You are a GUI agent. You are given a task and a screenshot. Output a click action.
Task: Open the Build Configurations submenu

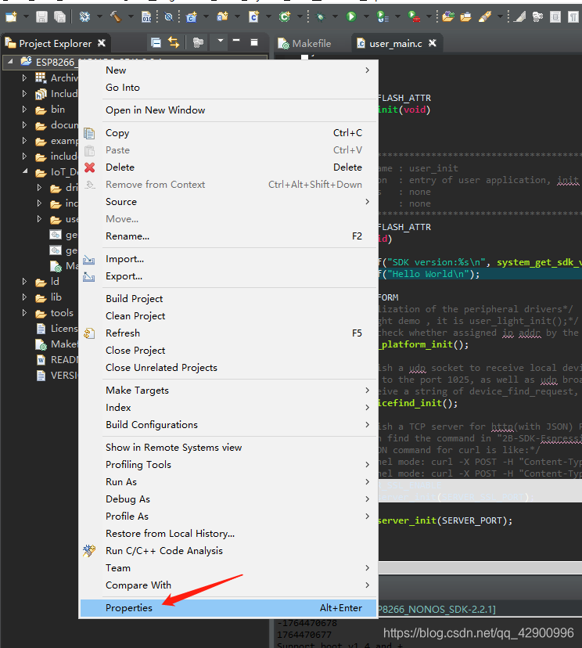tap(228, 425)
